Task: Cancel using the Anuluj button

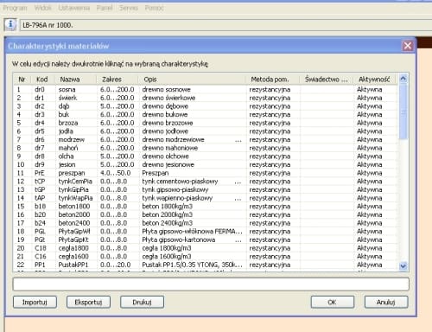Action: (x=386, y=302)
